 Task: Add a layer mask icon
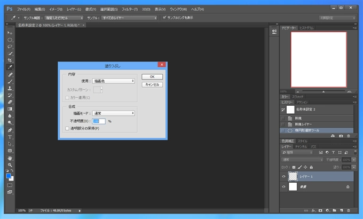click(x=320, y=210)
